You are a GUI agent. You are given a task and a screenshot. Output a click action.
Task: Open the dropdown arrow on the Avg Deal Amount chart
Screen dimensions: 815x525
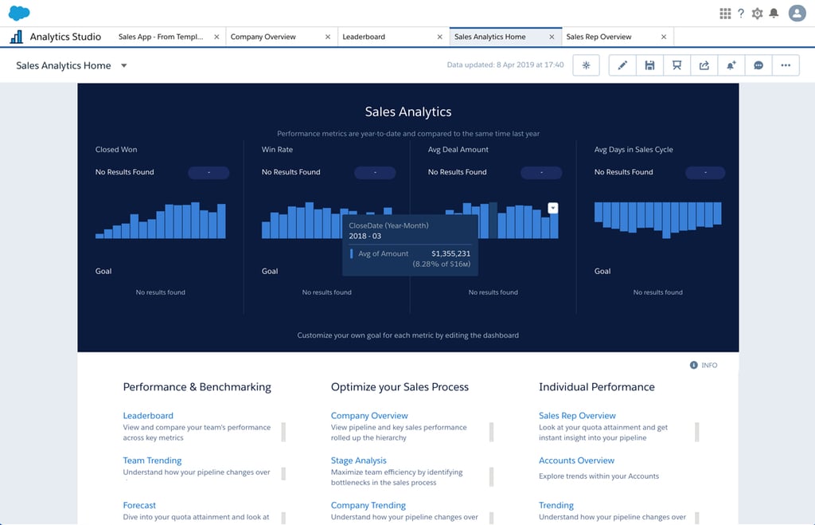click(552, 207)
